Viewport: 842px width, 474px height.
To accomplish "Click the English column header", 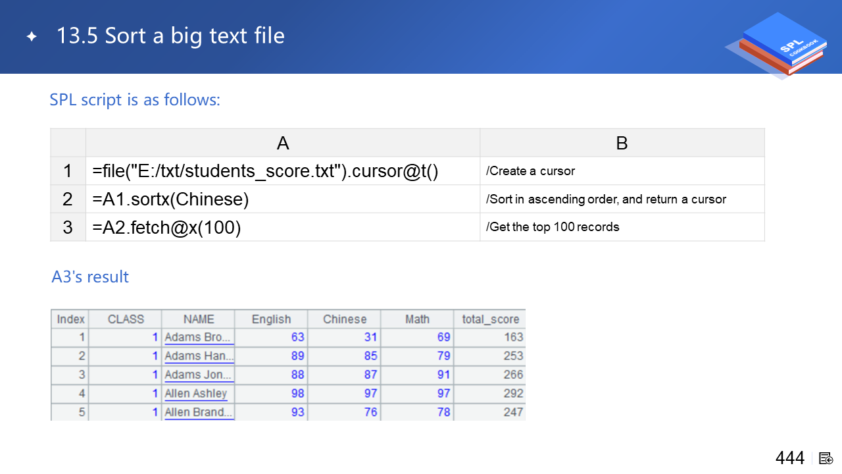I will [x=271, y=319].
